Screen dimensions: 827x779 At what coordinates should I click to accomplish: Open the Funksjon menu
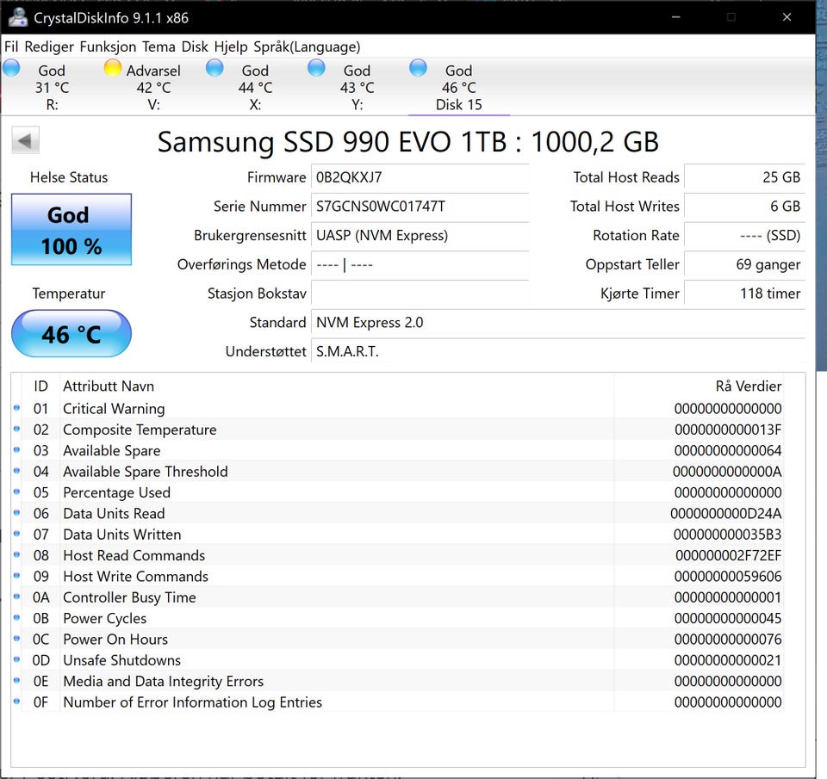pyautogui.click(x=109, y=46)
